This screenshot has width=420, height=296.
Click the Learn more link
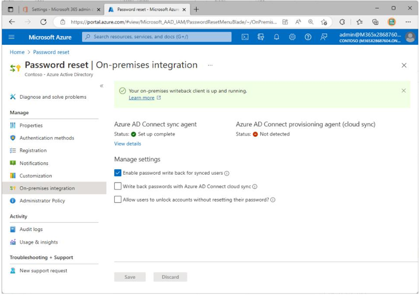(142, 98)
